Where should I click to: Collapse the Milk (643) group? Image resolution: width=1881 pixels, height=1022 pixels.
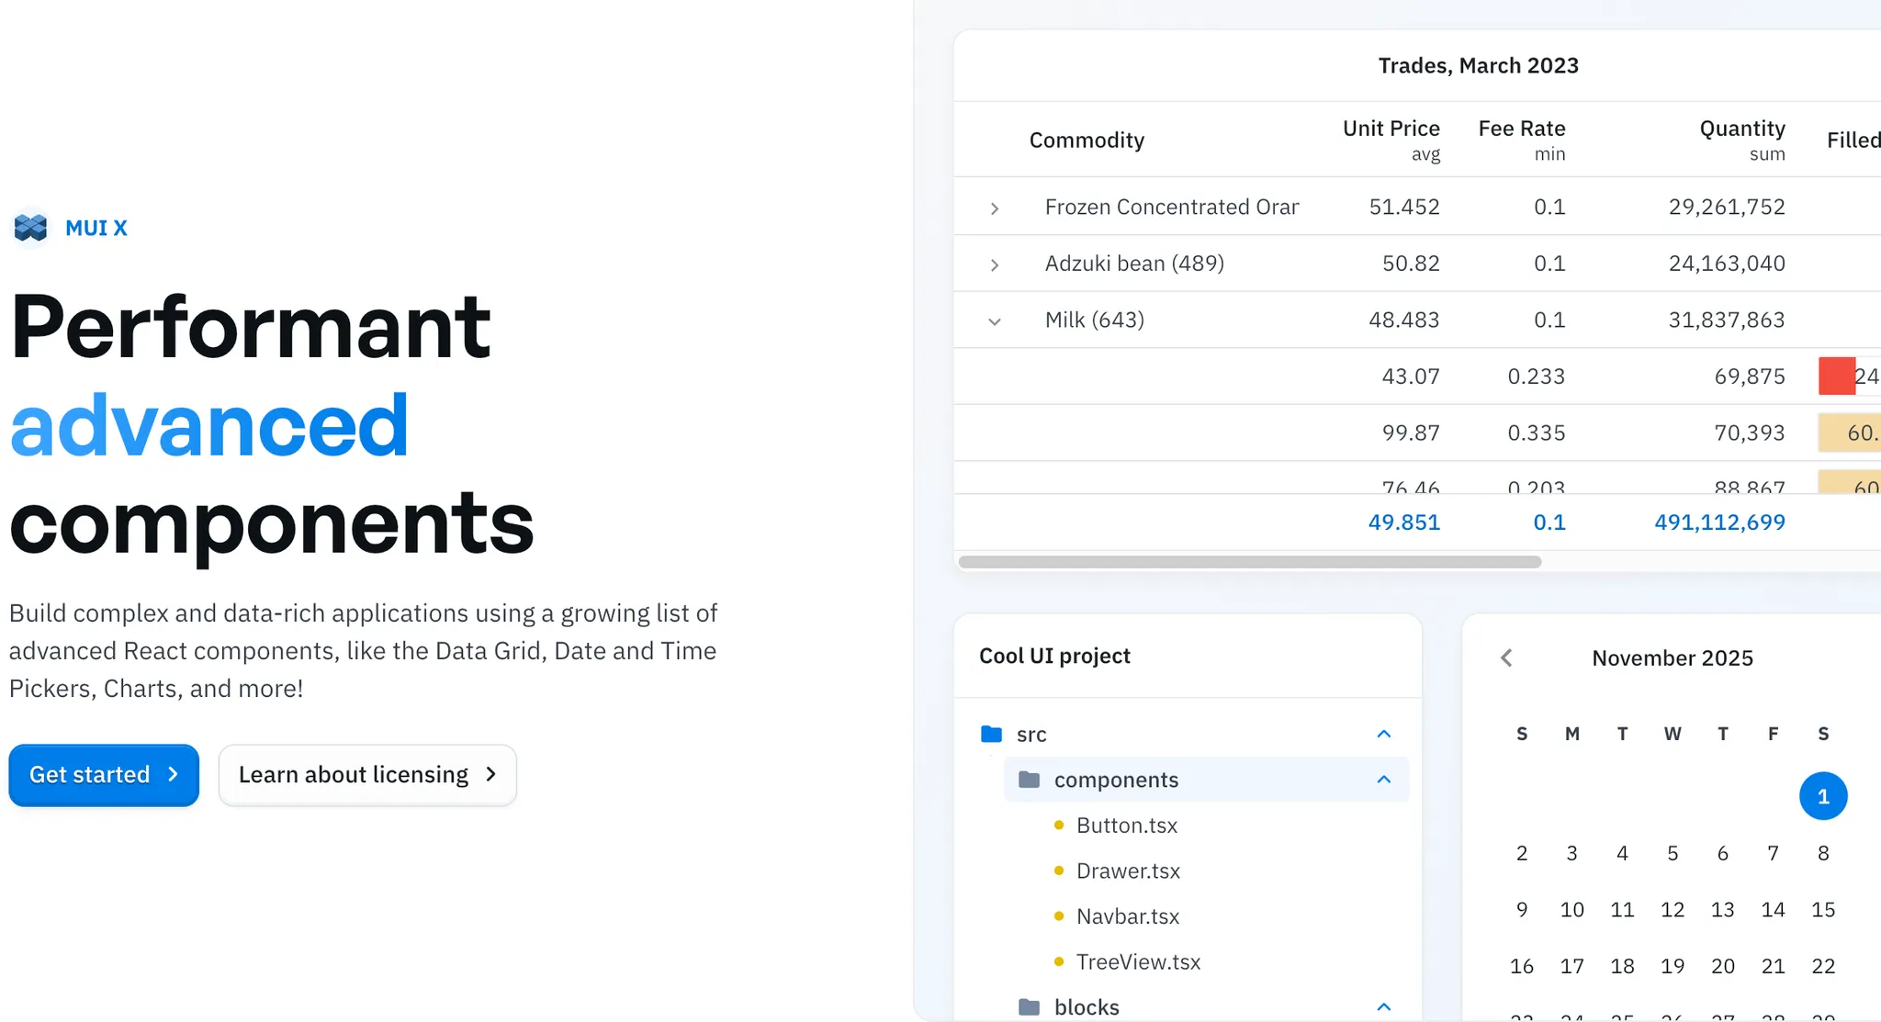[995, 321]
